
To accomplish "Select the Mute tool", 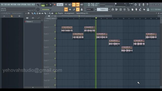I will coord(40,13).
